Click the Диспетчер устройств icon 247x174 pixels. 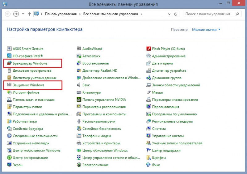(x=149, y=70)
